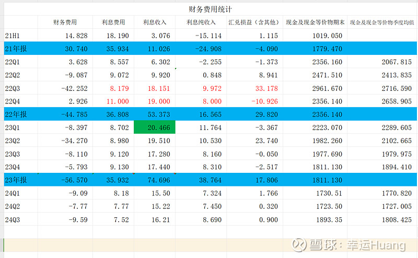Select cell with value 2961.670

coord(328,88)
